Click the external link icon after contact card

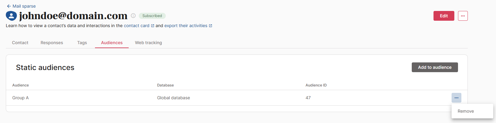point(153,26)
